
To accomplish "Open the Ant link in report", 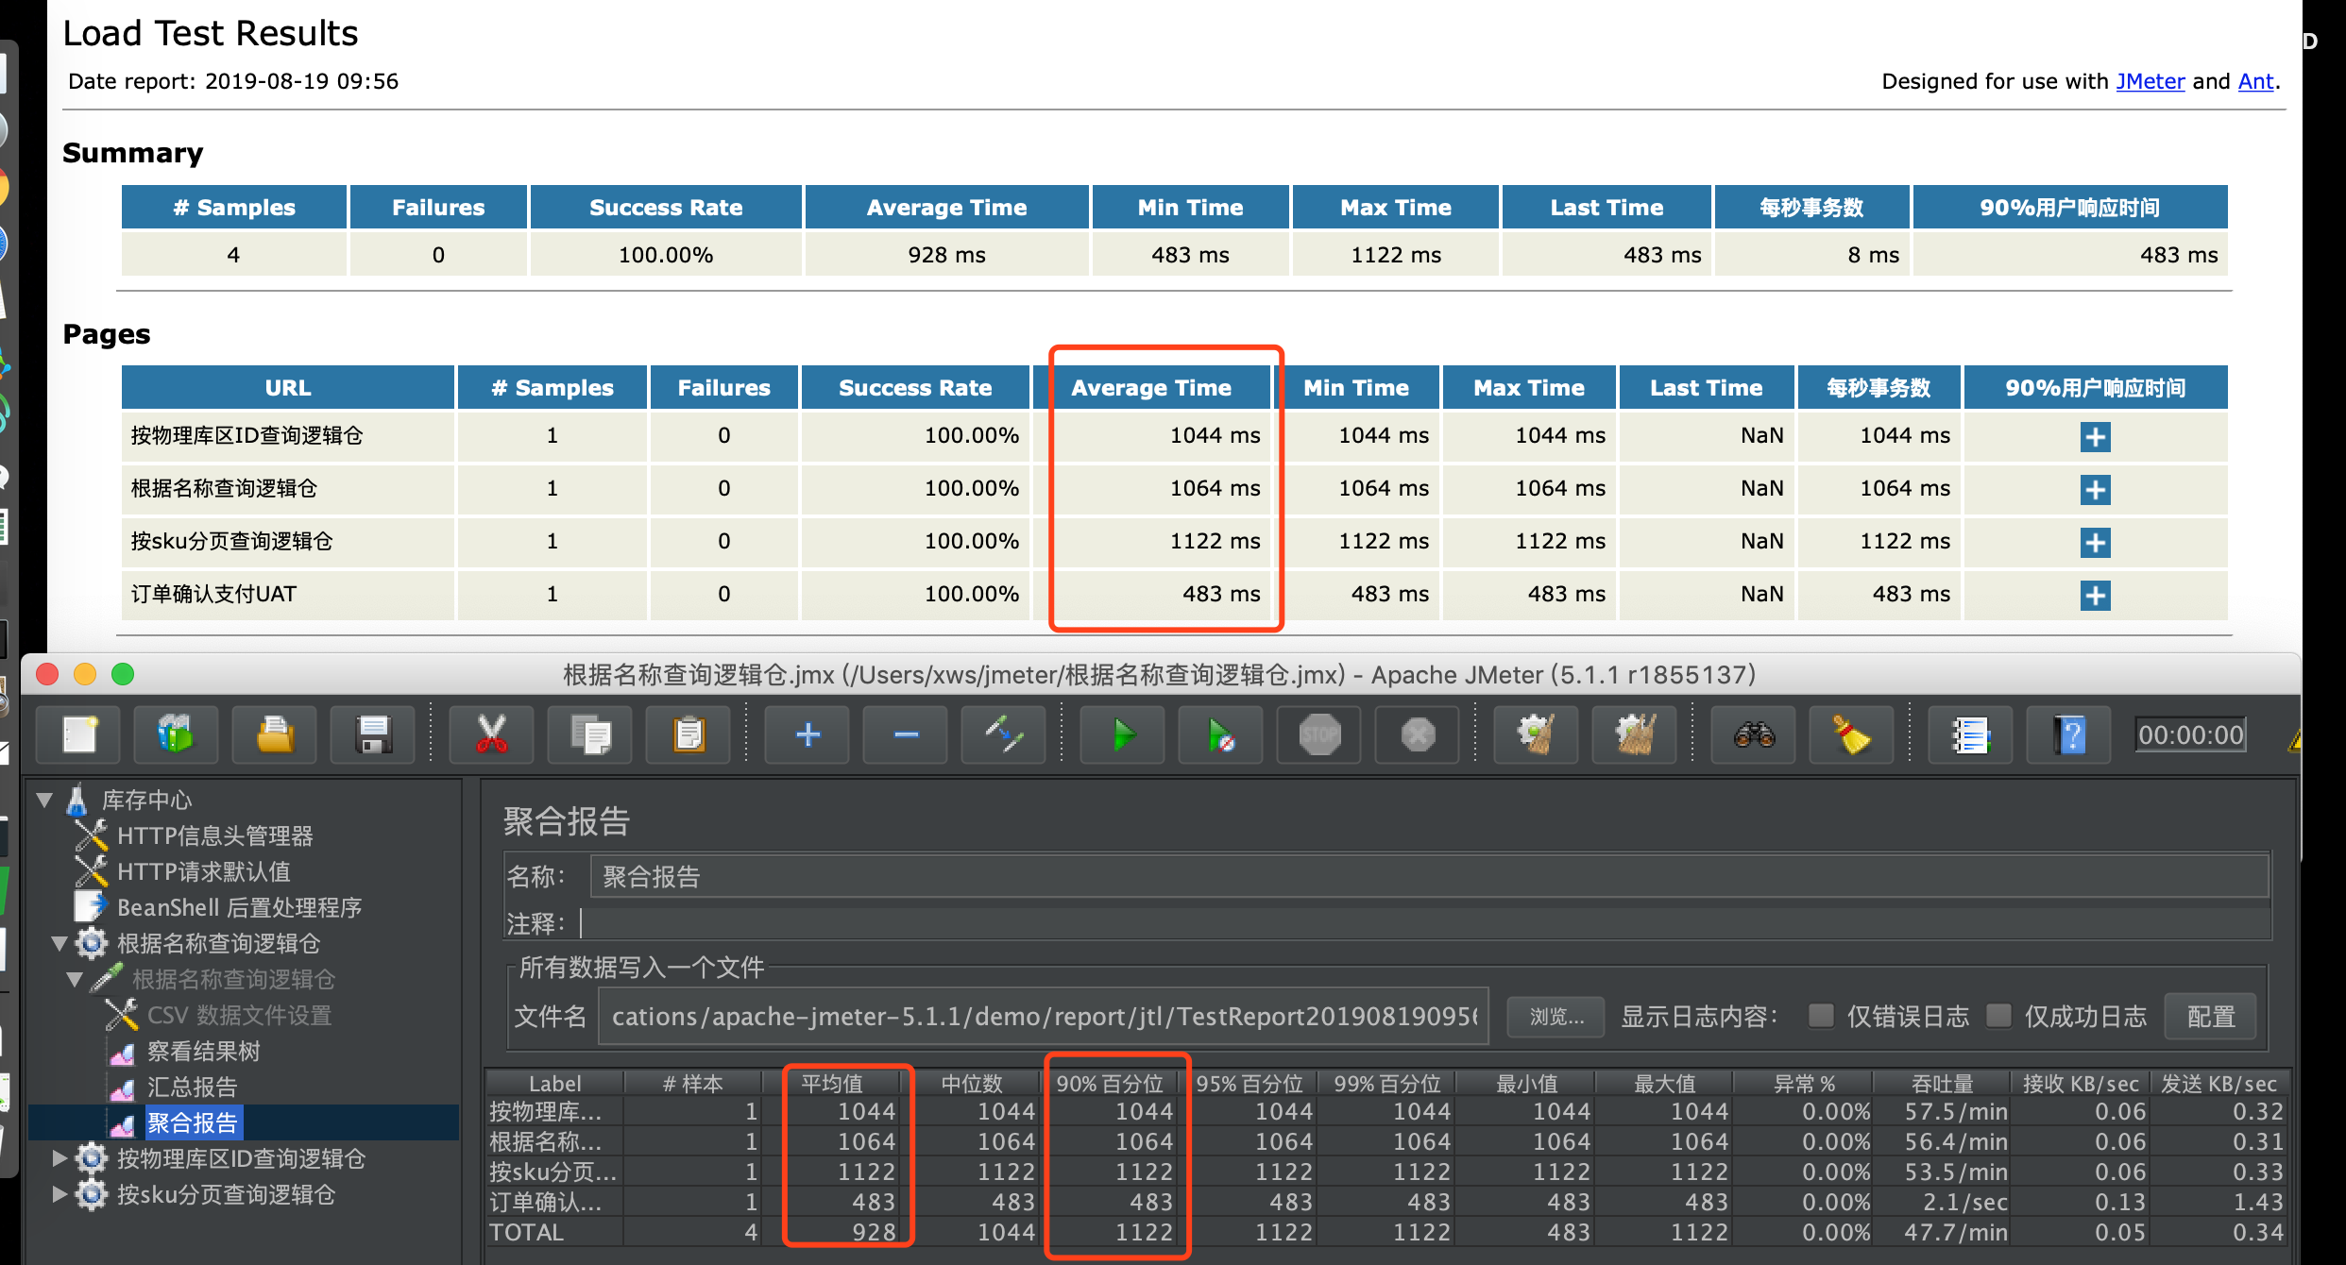I will pos(2255,81).
